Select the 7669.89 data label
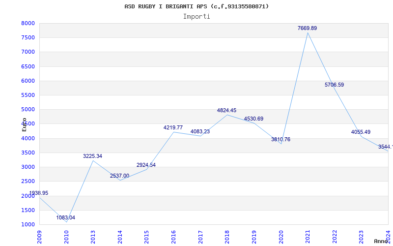This screenshot has height=246, width=393. coord(308,28)
